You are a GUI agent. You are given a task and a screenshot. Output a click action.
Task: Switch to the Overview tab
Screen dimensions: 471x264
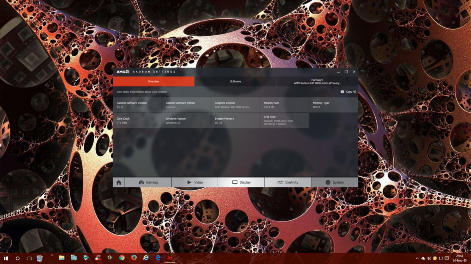pos(154,81)
